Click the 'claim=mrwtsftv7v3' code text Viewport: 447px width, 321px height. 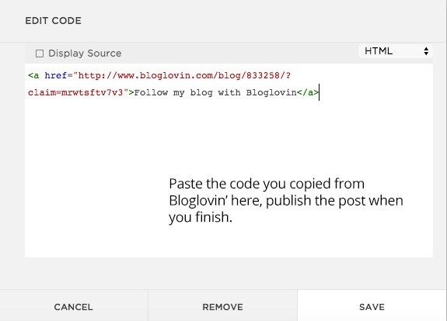point(75,93)
